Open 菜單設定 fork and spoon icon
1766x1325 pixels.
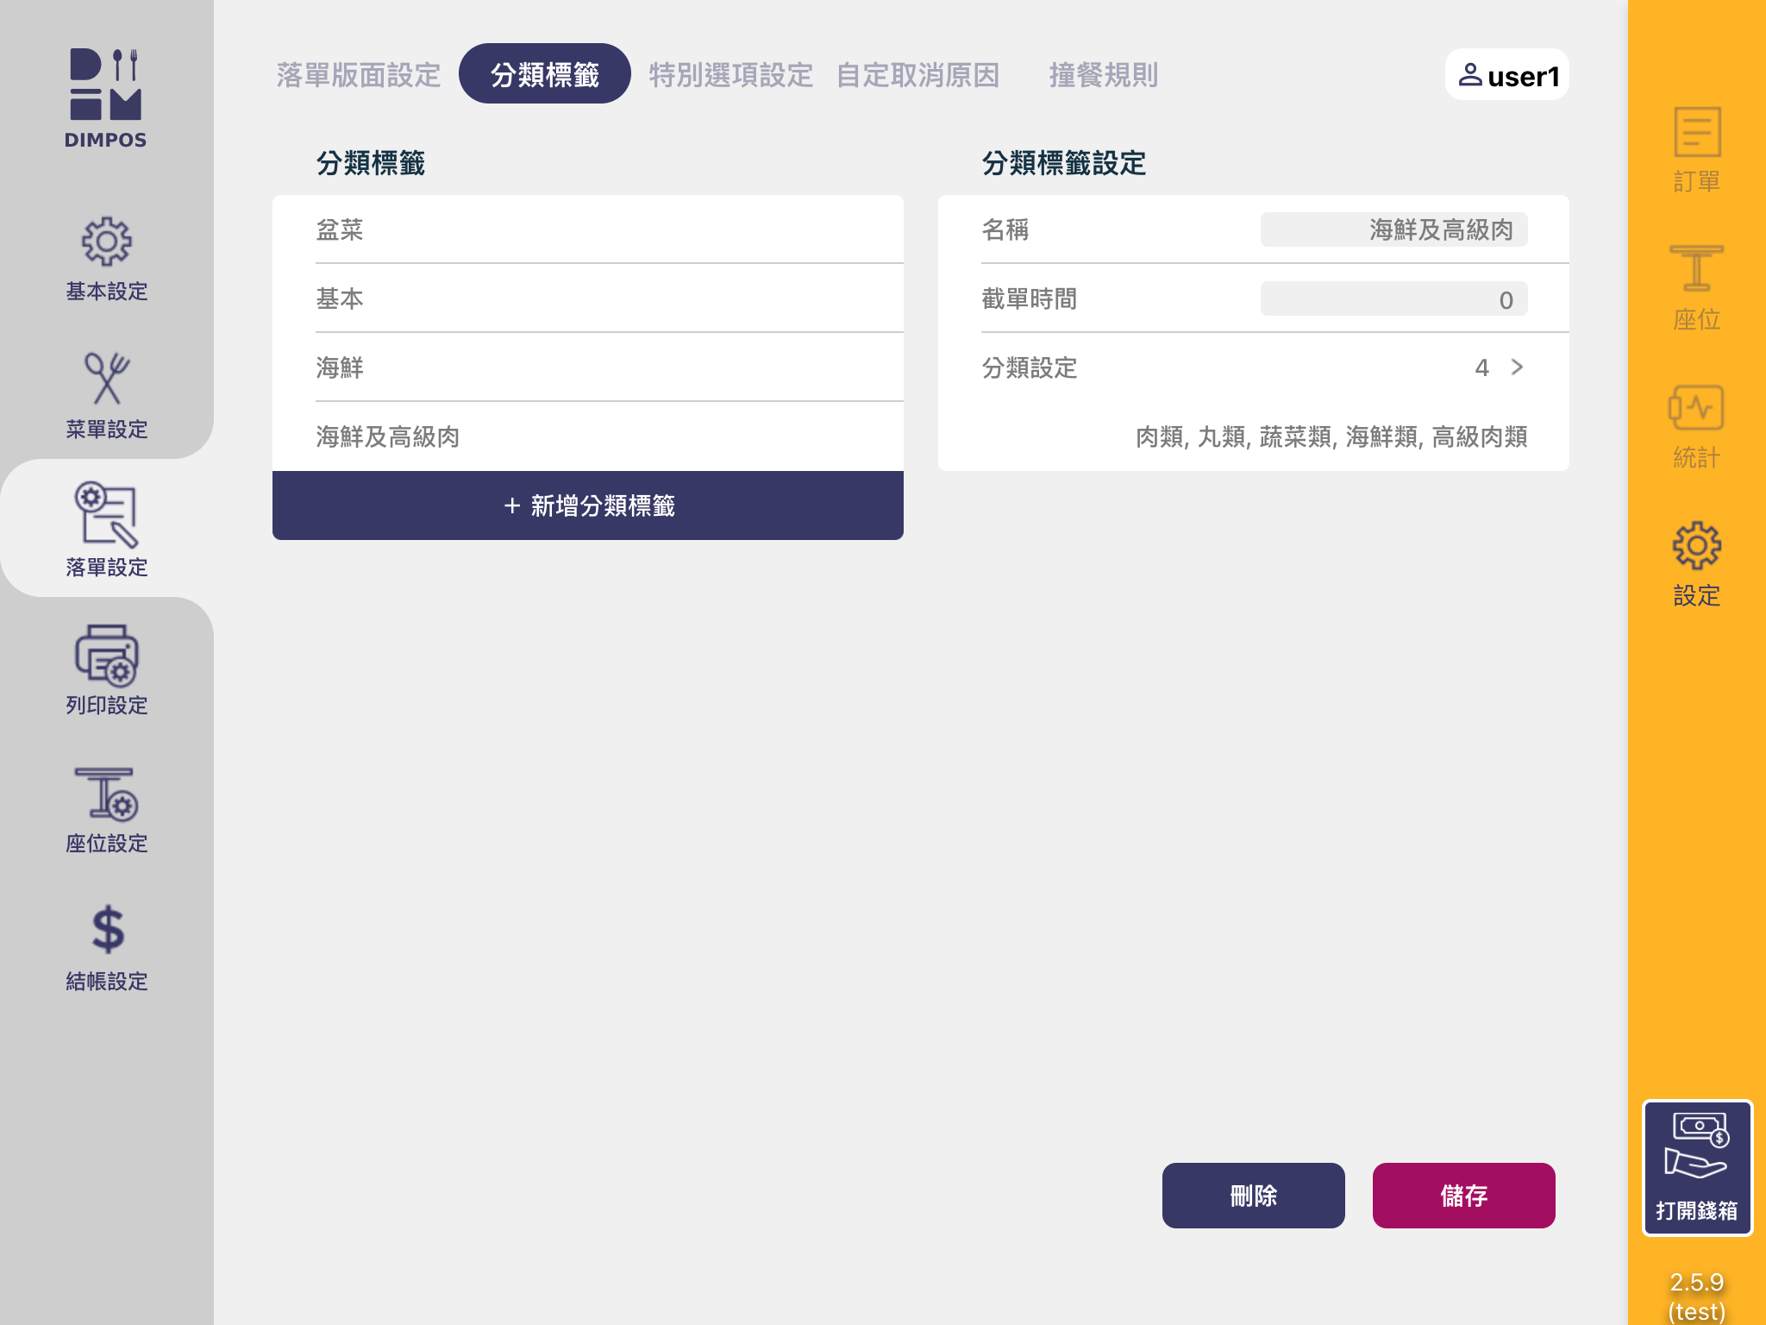tap(106, 380)
